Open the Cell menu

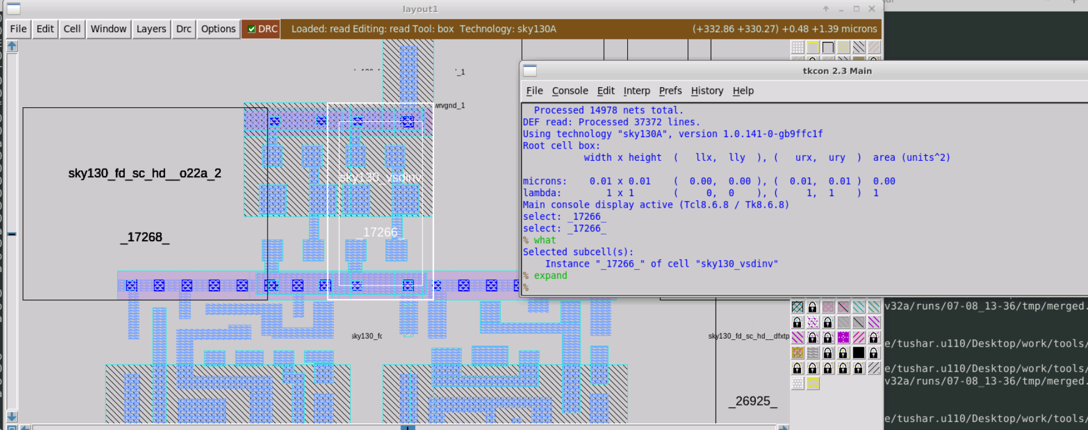pyautogui.click(x=72, y=29)
